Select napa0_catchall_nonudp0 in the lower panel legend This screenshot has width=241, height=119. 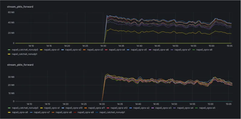pos(25,108)
